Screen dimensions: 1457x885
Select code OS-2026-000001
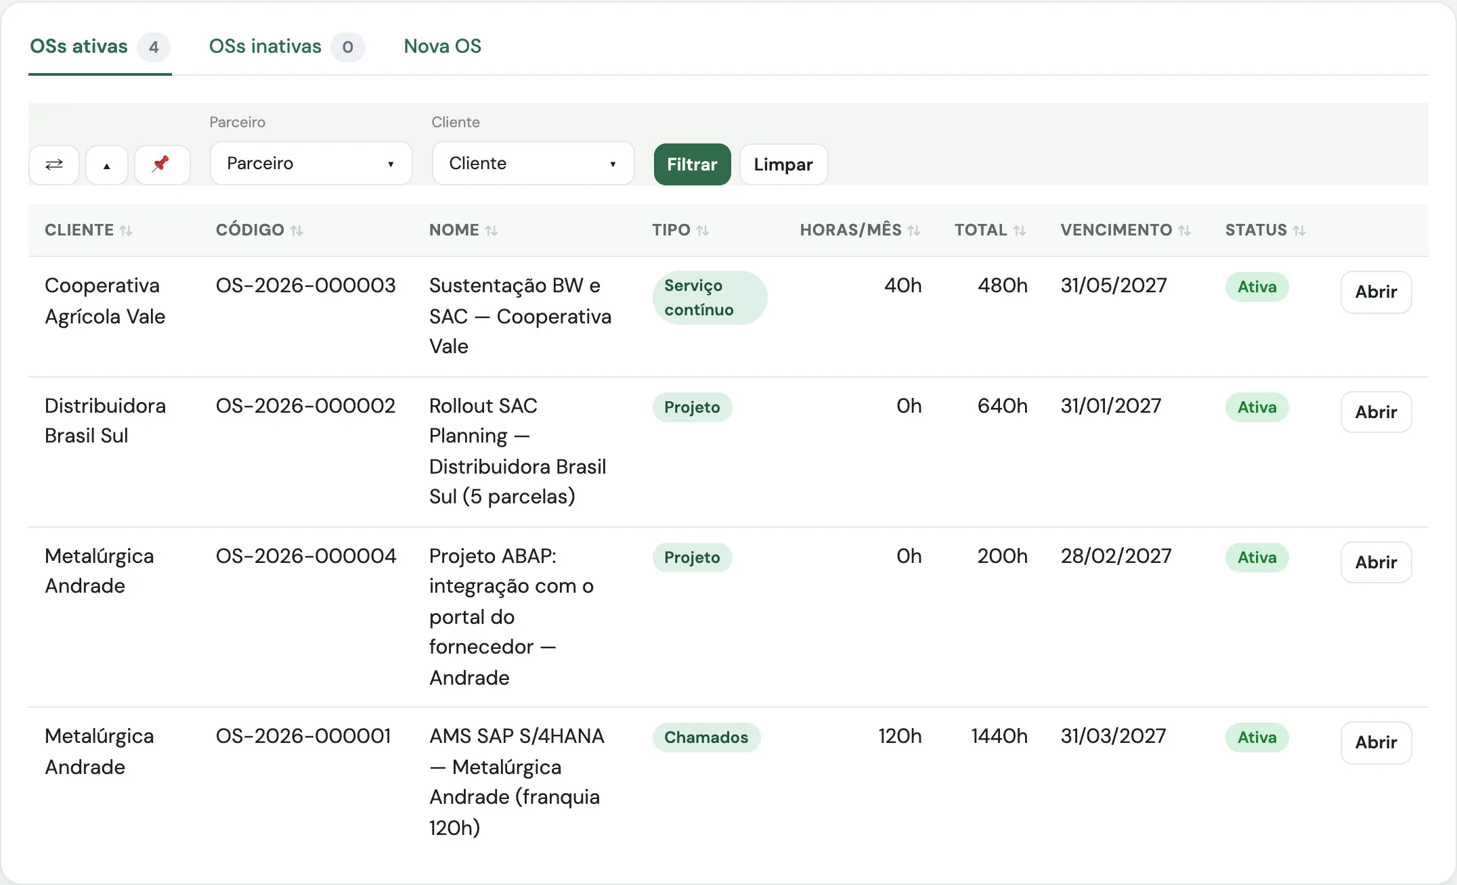coord(303,736)
